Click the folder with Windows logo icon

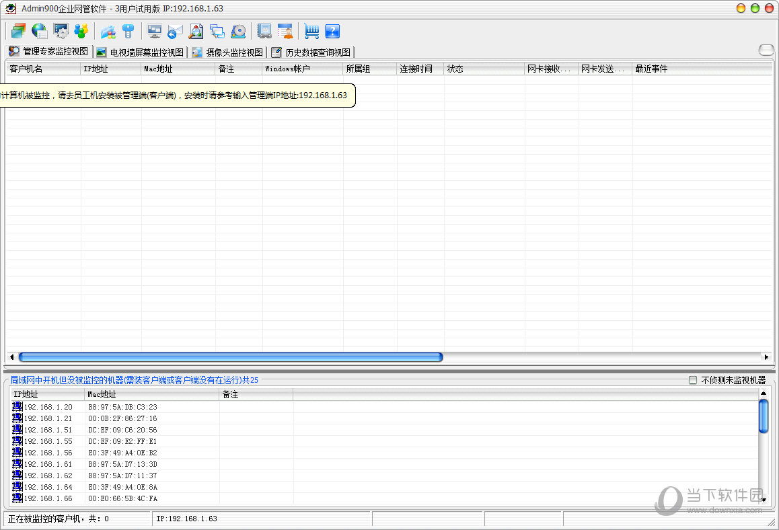click(108, 32)
